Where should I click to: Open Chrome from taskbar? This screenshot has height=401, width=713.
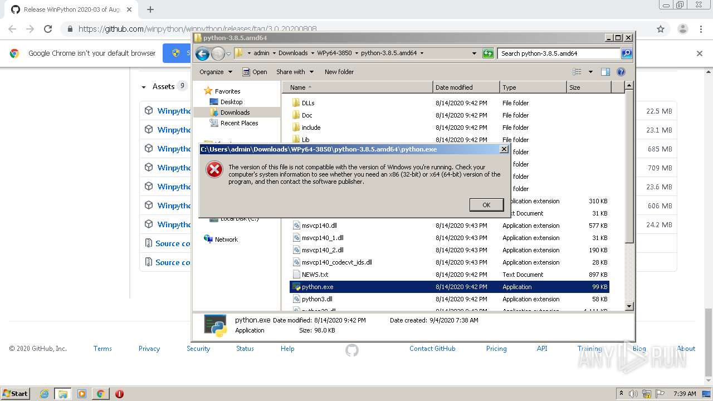pyautogui.click(x=100, y=394)
